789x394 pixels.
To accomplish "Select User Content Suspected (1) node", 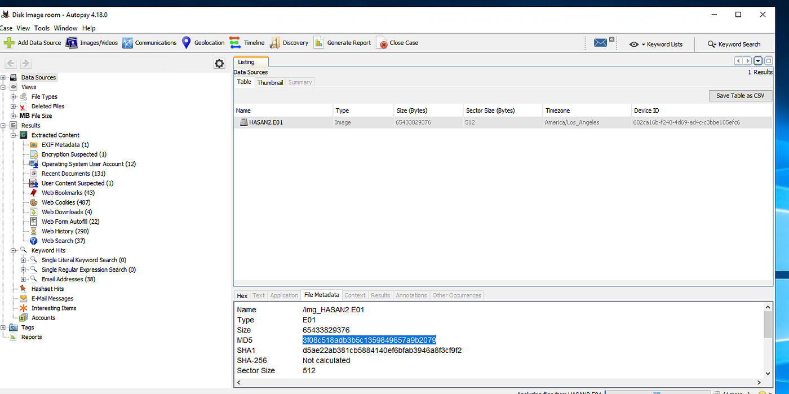I will click(x=77, y=183).
